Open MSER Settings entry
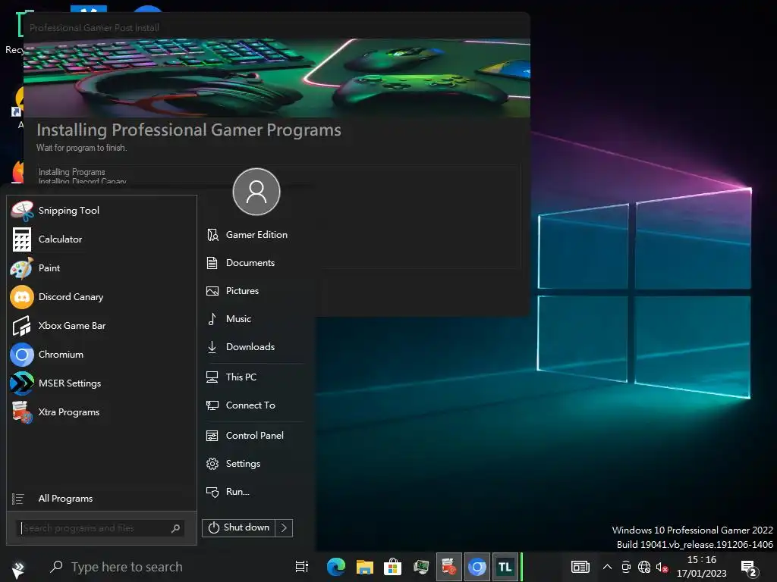Image resolution: width=777 pixels, height=582 pixels. (102, 383)
